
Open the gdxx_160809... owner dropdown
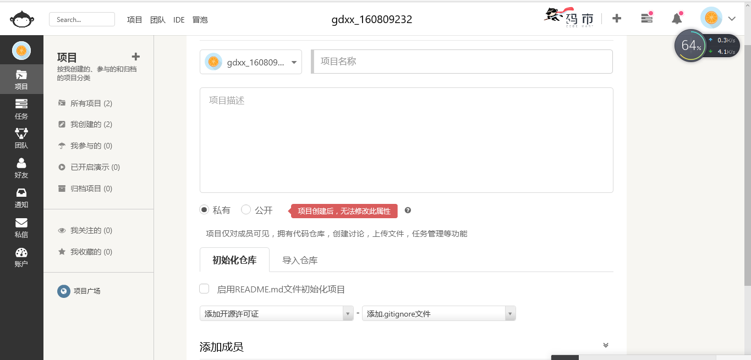tap(251, 62)
